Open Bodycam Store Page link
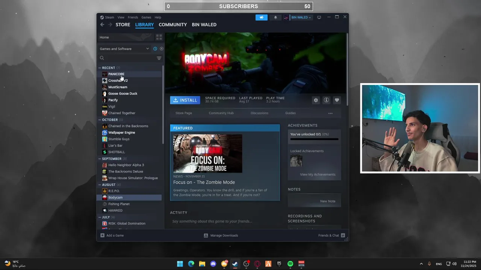The width and height of the screenshot is (481, 270). [x=184, y=113]
